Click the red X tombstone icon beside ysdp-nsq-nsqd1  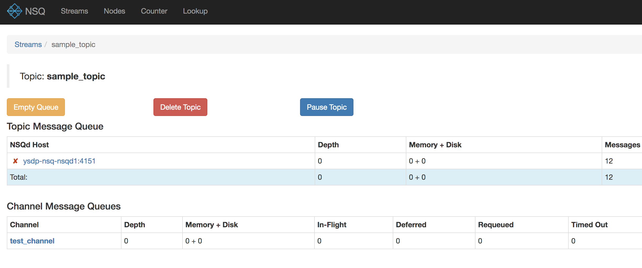[x=15, y=161]
